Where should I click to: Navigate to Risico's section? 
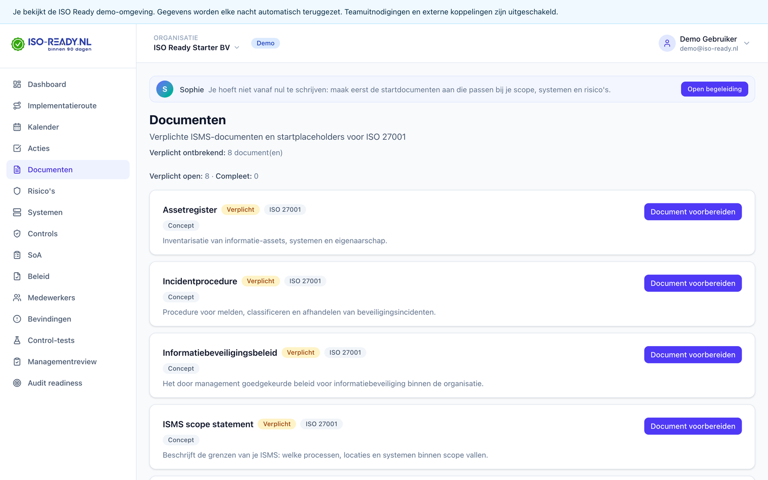[68, 191]
